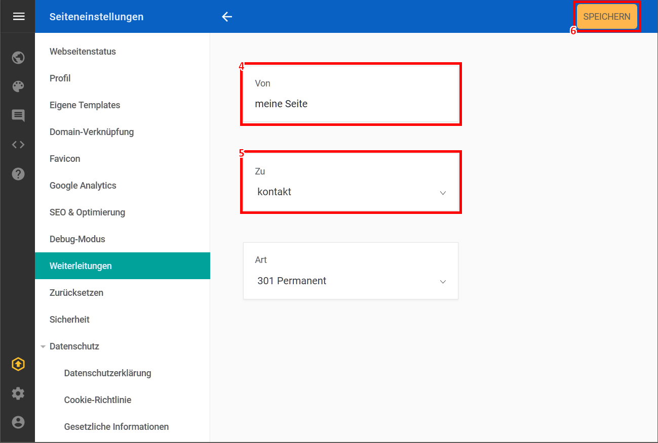Click the SPEICHERN button
Image resolution: width=658 pixels, height=443 pixels.
pos(606,17)
